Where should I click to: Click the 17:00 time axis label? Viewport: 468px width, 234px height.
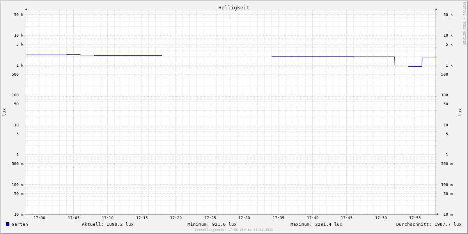pos(39,218)
